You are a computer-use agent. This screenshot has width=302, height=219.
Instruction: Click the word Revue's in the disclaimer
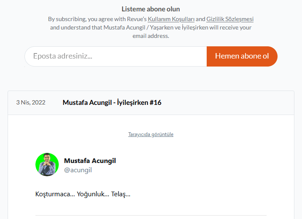click(x=136, y=19)
